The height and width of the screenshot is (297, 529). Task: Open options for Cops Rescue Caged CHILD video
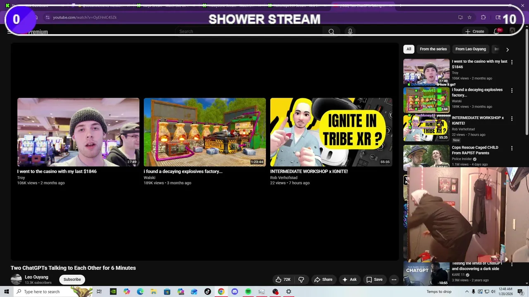coord(512,148)
